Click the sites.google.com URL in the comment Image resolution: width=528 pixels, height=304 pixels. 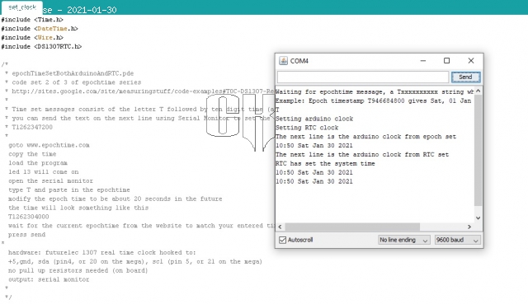143,91
